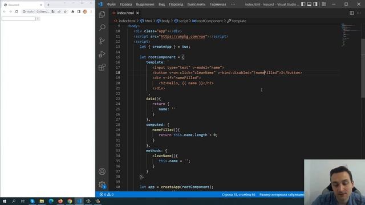Toggle the Chrome side panel icon

79,11
